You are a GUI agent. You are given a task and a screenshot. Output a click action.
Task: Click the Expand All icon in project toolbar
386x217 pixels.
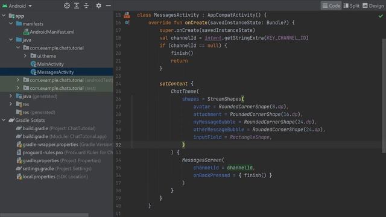pyautogui.click(x=77, y=5)
